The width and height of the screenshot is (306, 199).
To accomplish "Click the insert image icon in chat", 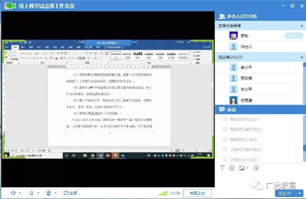I will [x=242, y=168].
